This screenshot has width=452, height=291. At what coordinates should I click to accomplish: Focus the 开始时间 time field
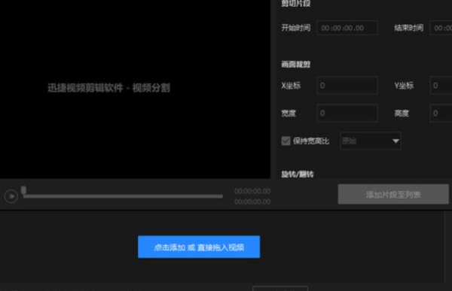[x=347, y=28]
